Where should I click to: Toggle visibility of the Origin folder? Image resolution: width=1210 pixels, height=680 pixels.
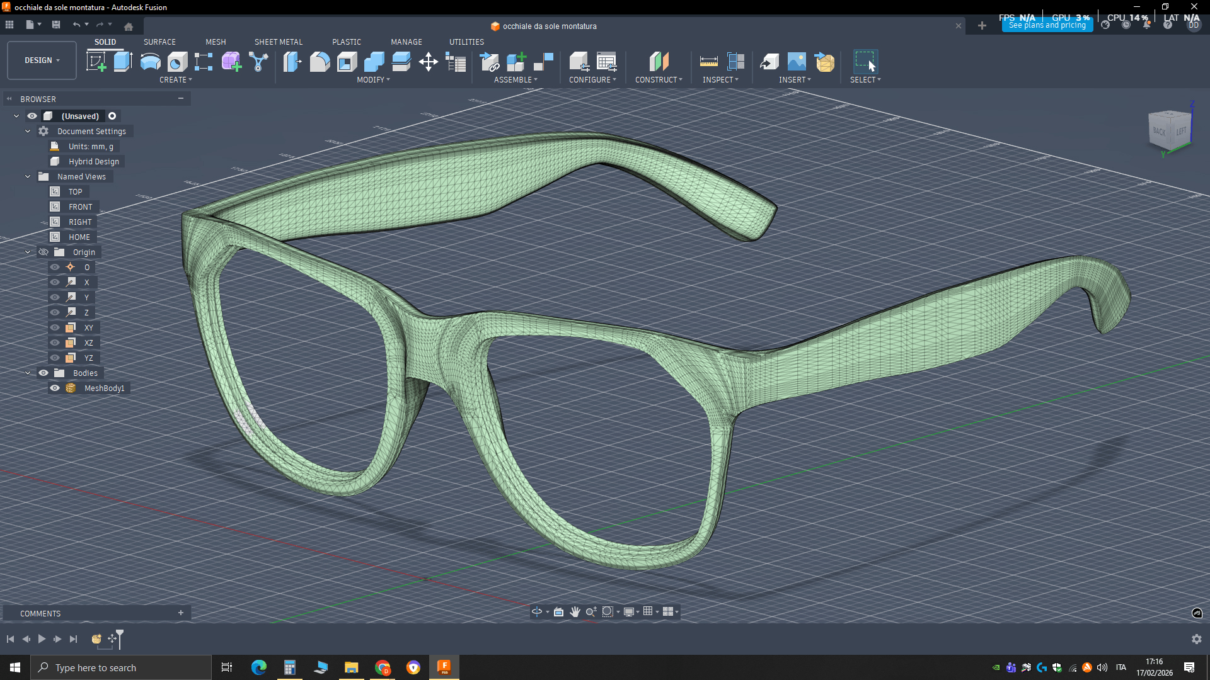43,252
